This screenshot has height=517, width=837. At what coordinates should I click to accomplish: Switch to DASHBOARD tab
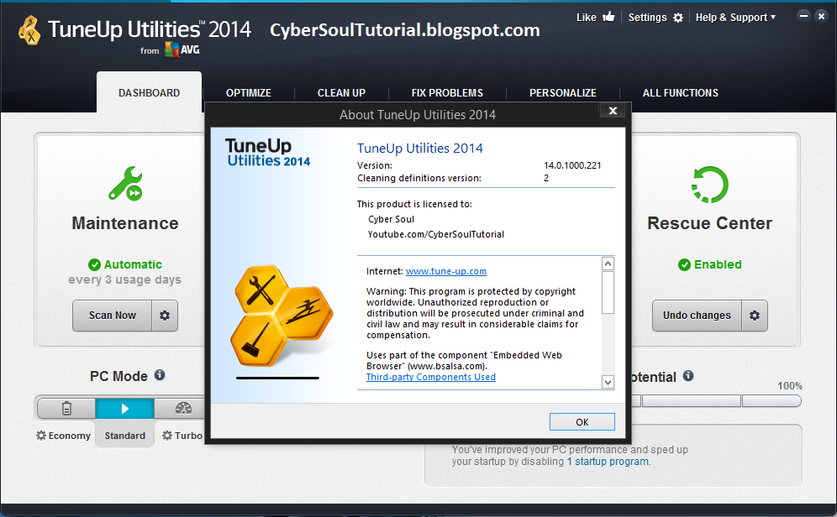tap(149, 92)
